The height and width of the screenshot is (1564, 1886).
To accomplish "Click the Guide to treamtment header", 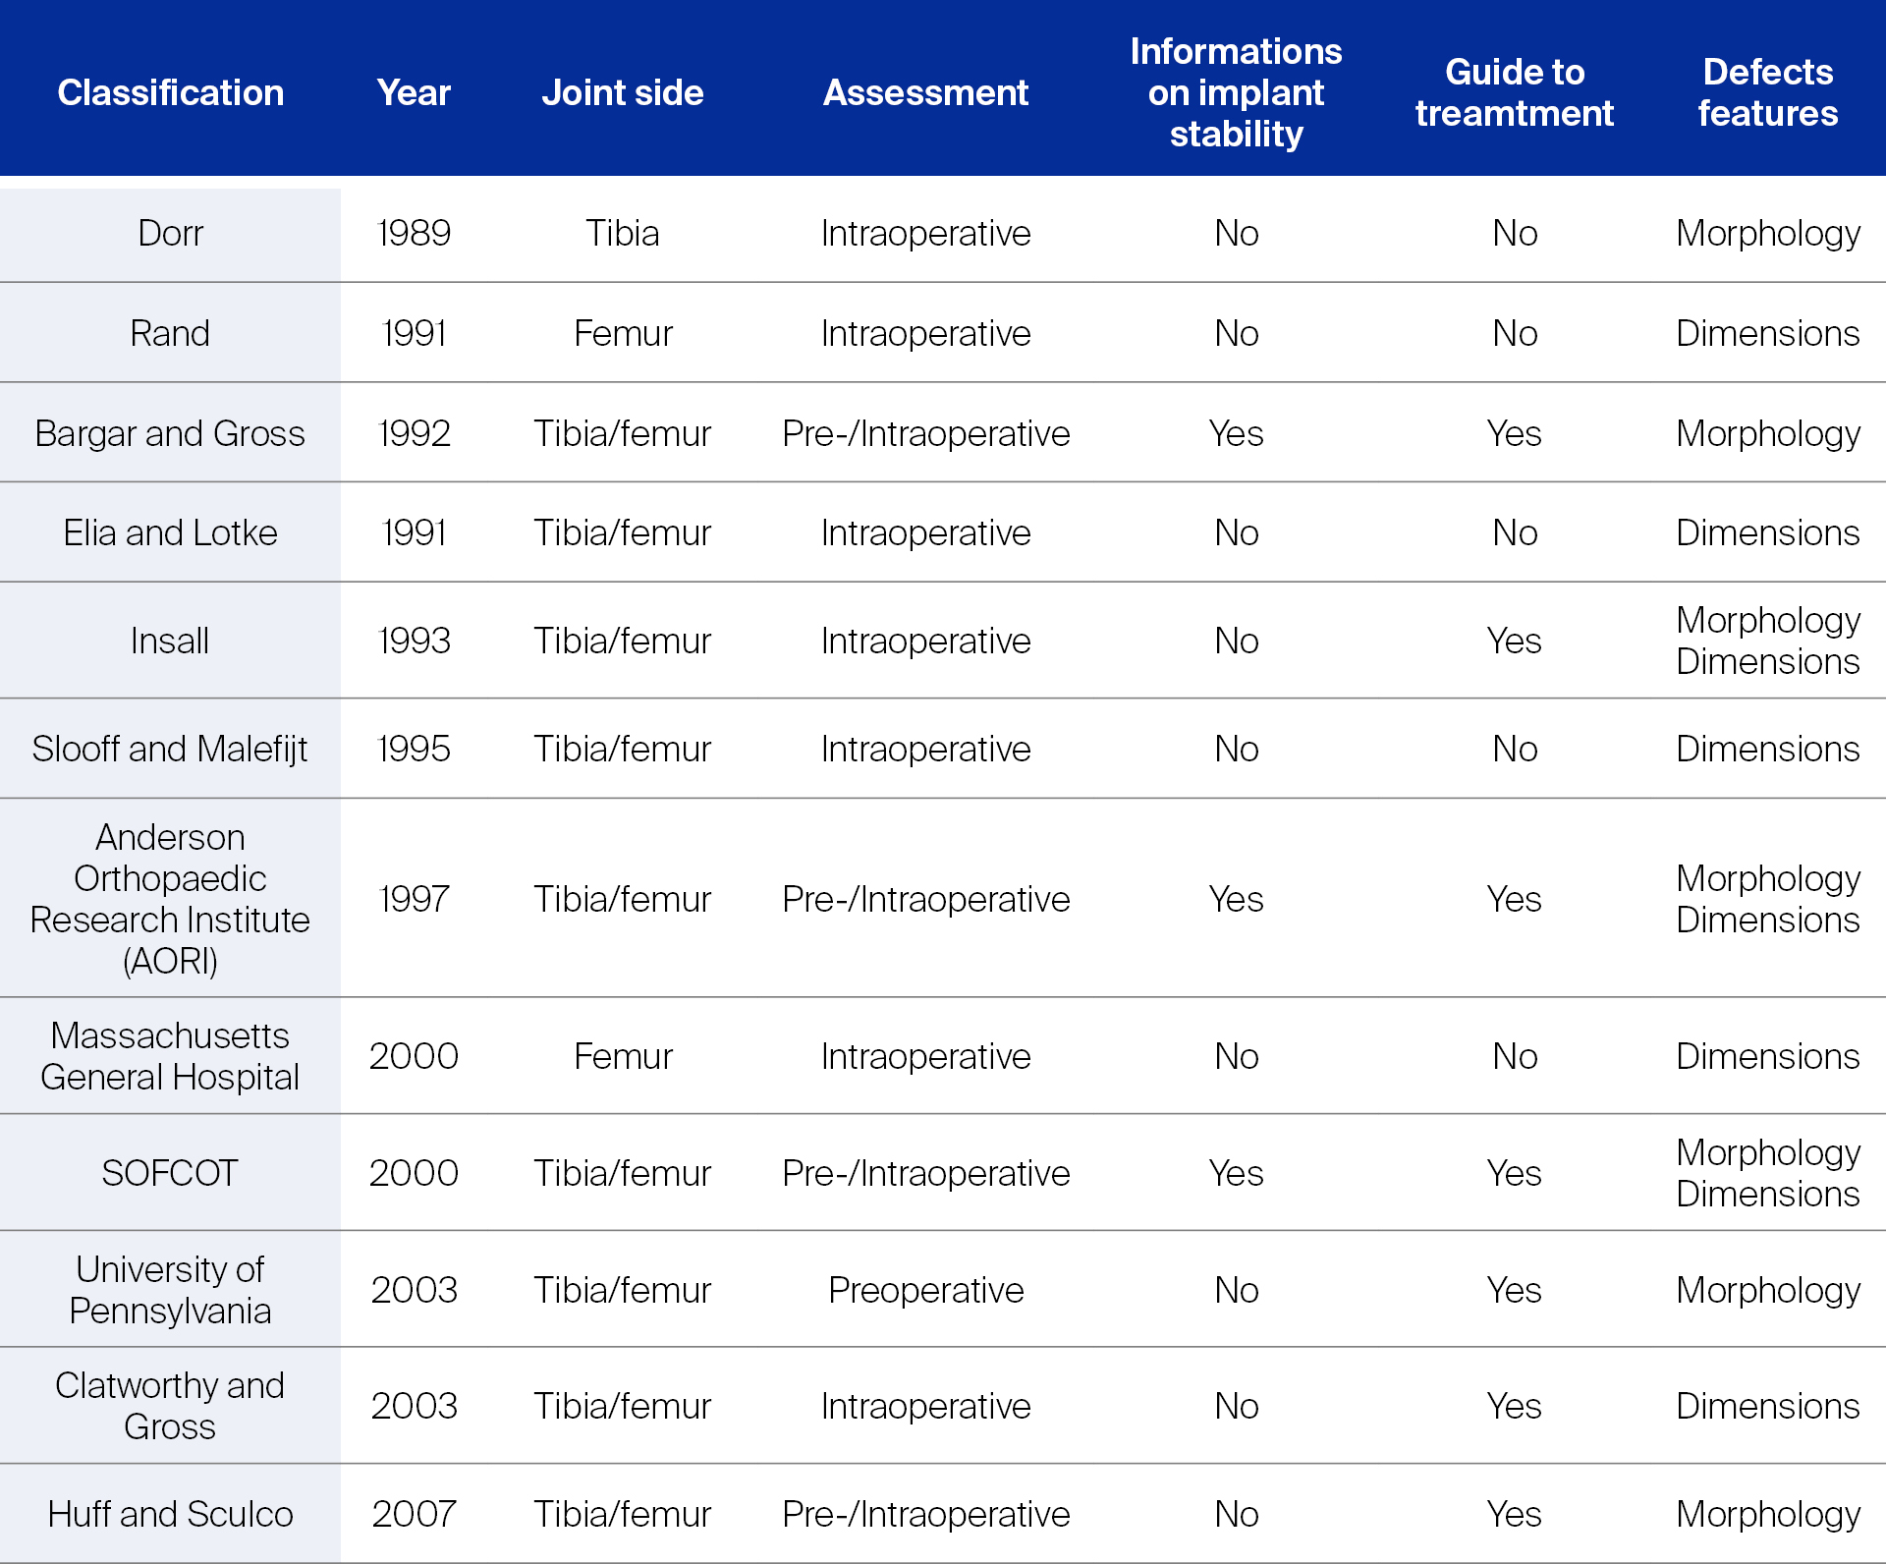I will coord(1514,92).
